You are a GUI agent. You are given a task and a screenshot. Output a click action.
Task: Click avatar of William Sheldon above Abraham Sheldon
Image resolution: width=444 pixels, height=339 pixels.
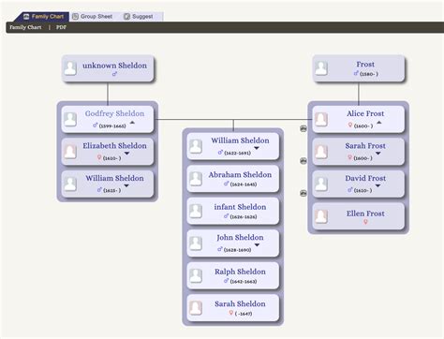click(196, 146)
